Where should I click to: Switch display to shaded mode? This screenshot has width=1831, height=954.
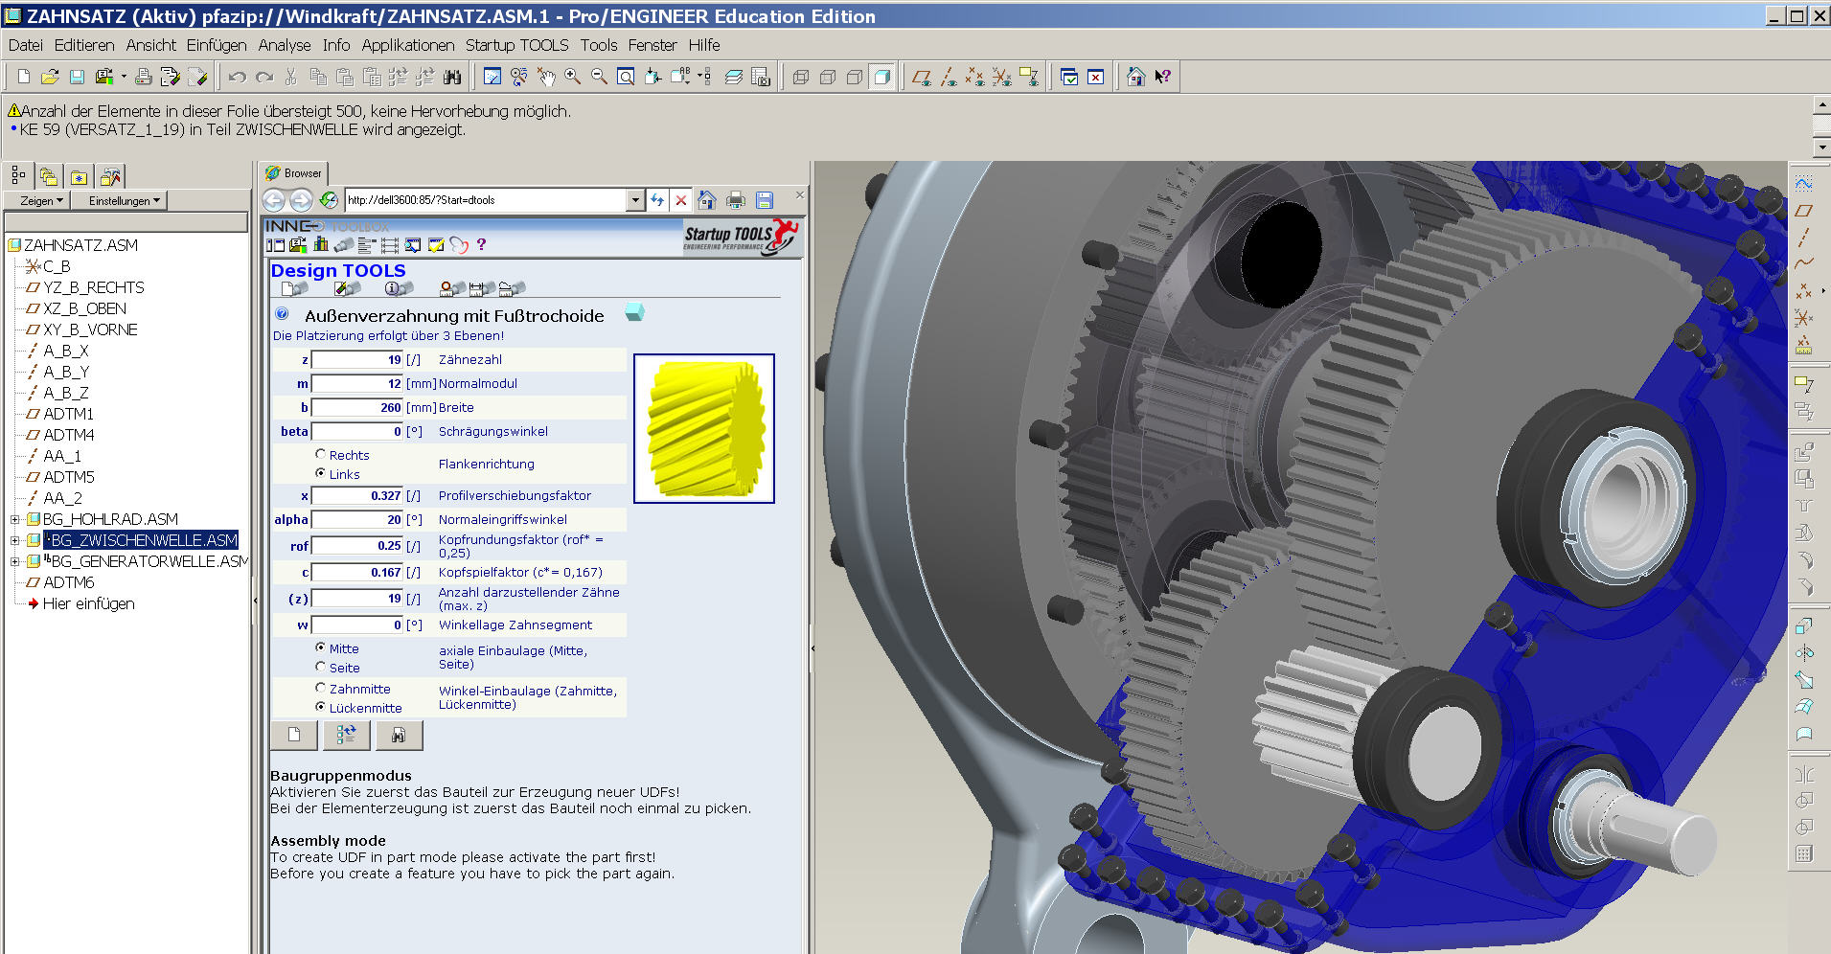tap(882, 77)
